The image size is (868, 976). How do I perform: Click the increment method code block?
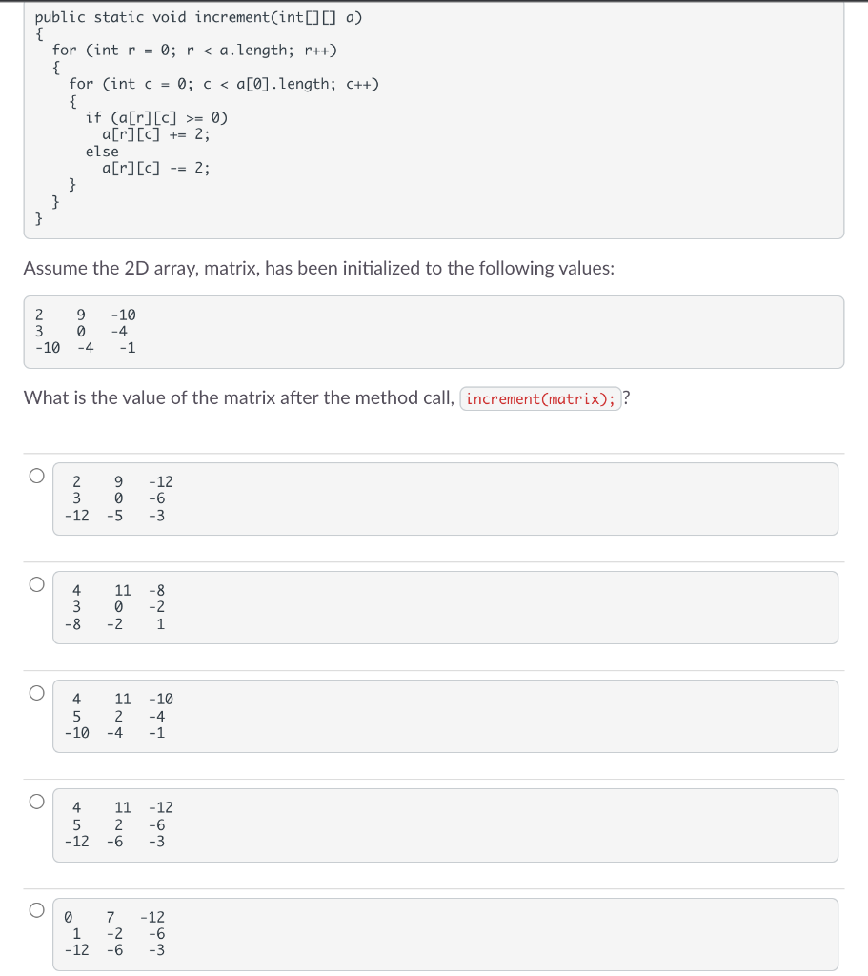pyautogui.click(x=434, y=121)
